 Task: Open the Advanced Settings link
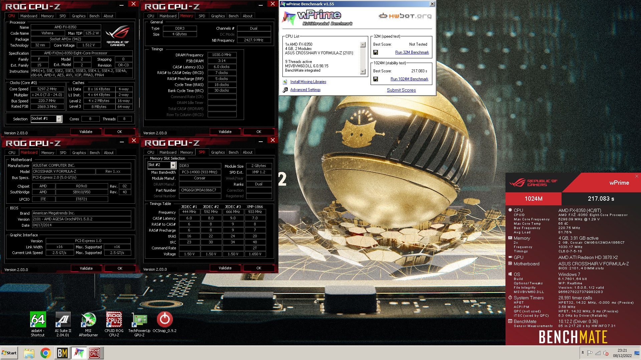(x=305, y=90)
